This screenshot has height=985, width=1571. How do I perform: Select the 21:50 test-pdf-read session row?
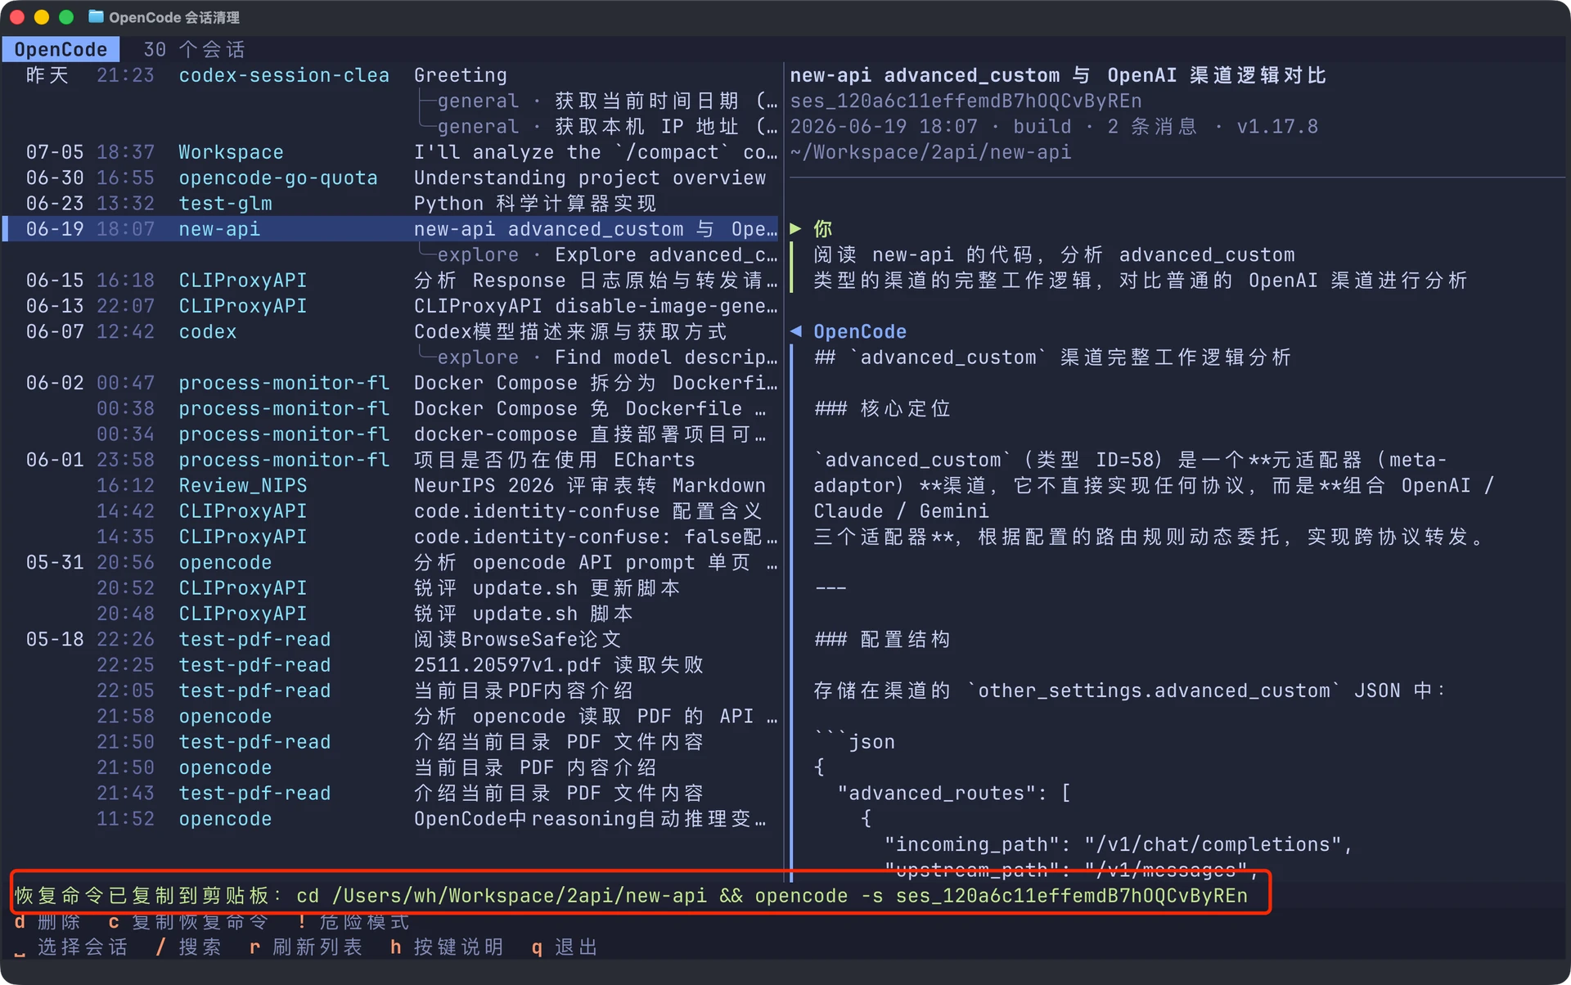(391, 742)
